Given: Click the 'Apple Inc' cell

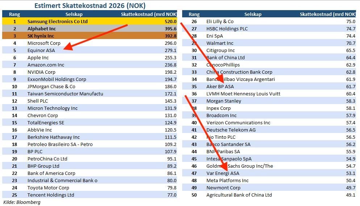Looking at the screenshot, I should click(x=38, y=57).
